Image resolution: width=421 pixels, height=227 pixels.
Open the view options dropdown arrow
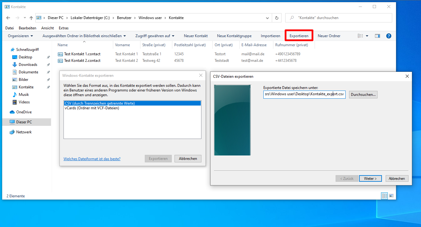point(367,36)
